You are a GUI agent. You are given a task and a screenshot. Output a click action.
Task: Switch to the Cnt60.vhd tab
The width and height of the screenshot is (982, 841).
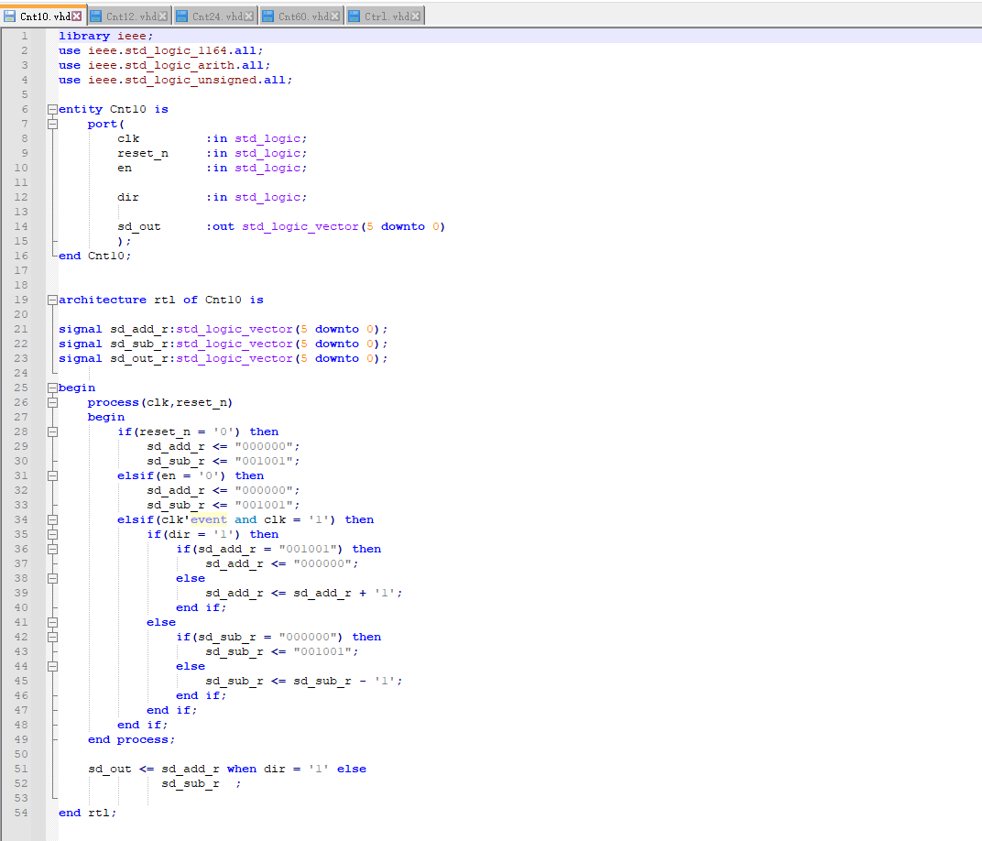(x=303, y=16)
